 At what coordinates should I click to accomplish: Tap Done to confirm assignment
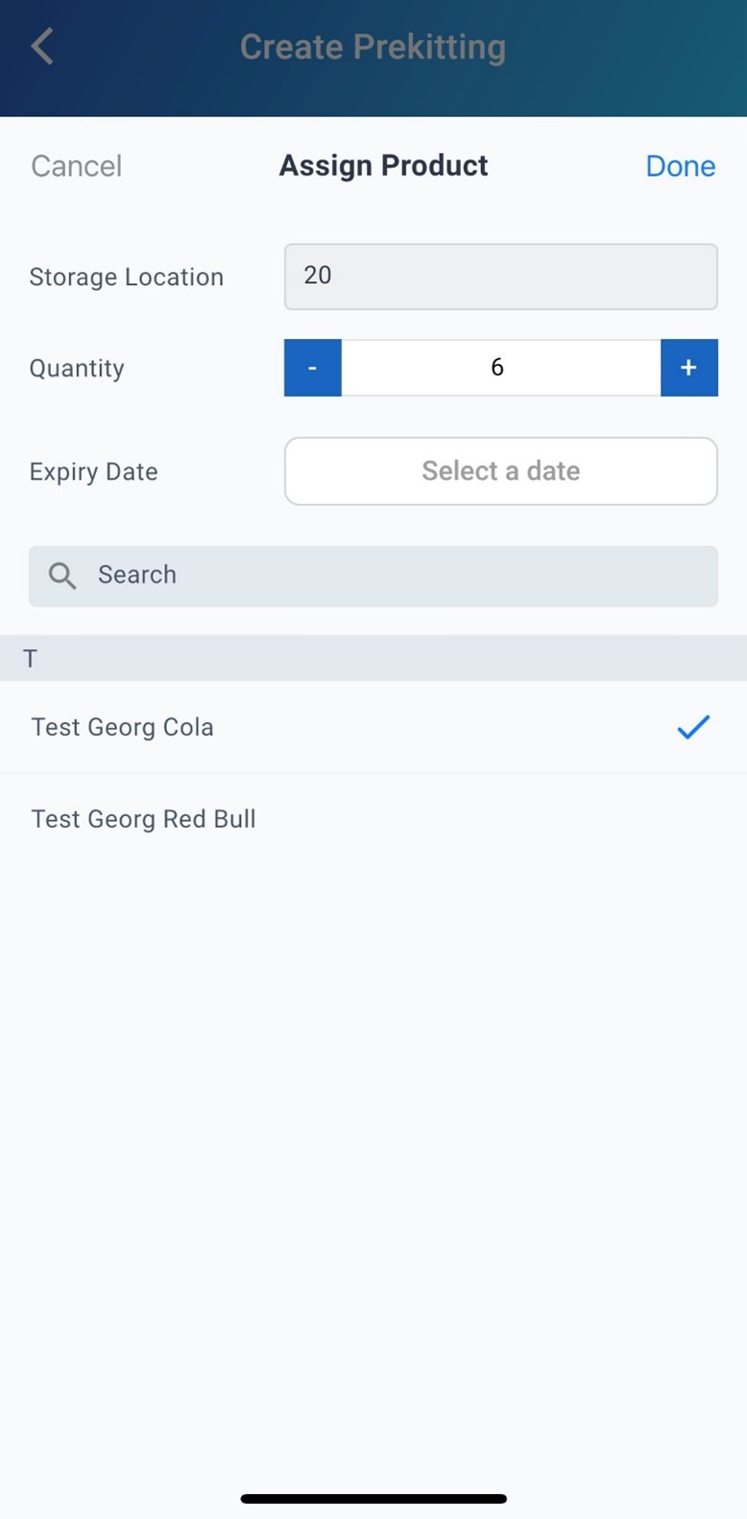coord(680,166)
